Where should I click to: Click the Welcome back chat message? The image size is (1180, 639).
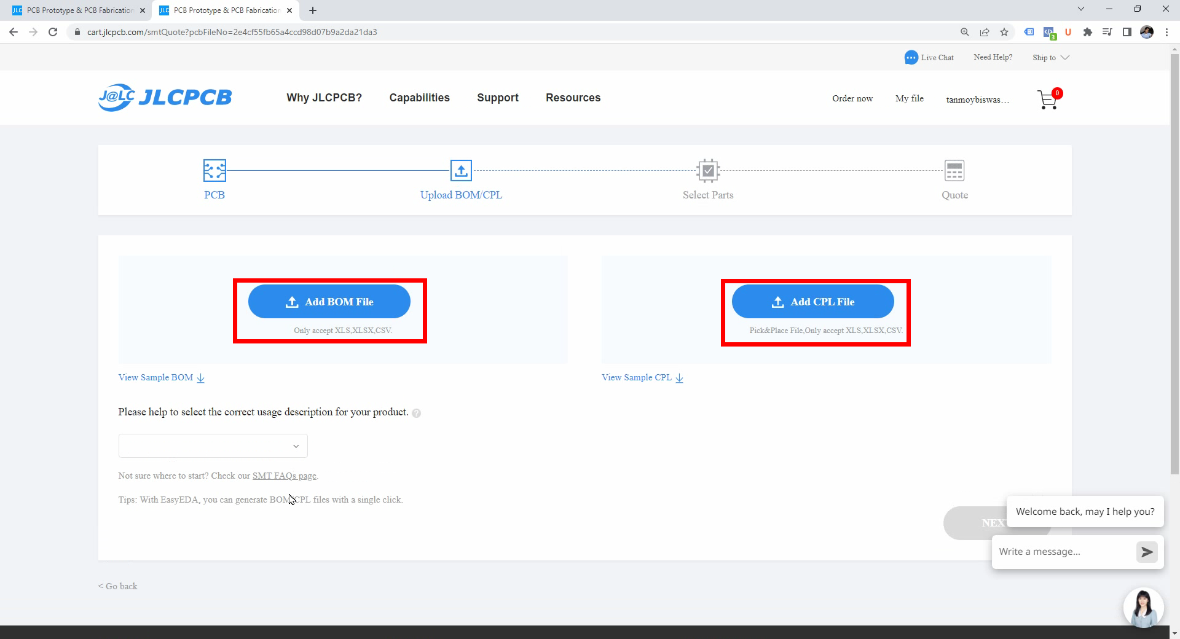(x=1085, y=511)
